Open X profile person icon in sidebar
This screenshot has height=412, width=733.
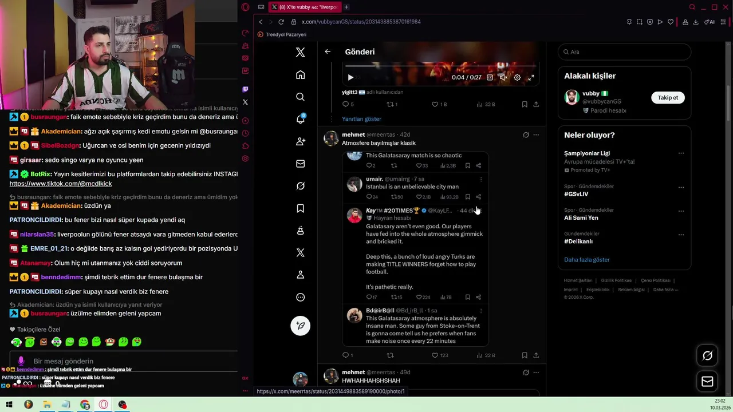tap(300, 275)
